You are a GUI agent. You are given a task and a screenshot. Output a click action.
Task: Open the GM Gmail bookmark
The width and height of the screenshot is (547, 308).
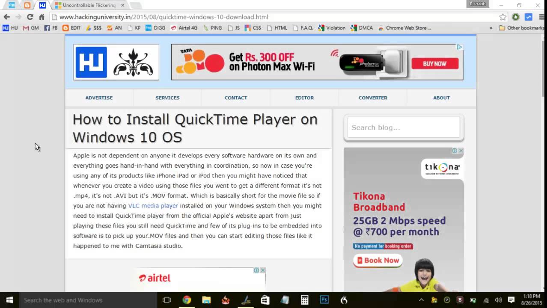[x=31, y=28]
